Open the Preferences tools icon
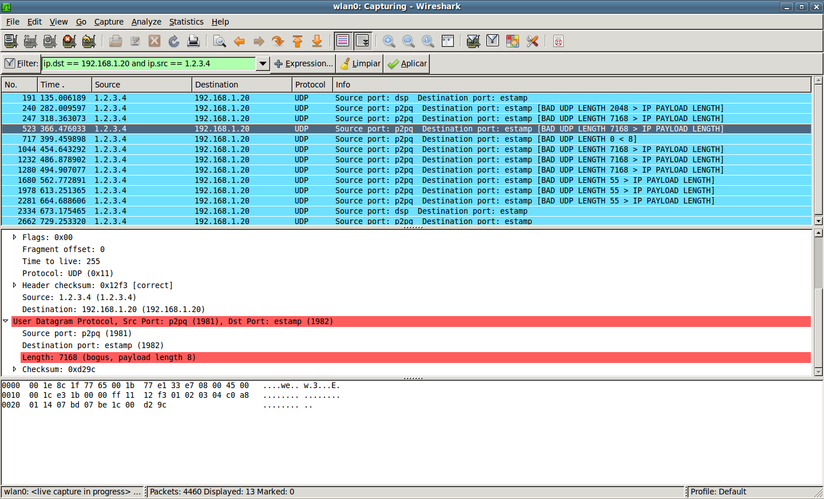This screenshot has width=824, height=499. click(532, 41)
